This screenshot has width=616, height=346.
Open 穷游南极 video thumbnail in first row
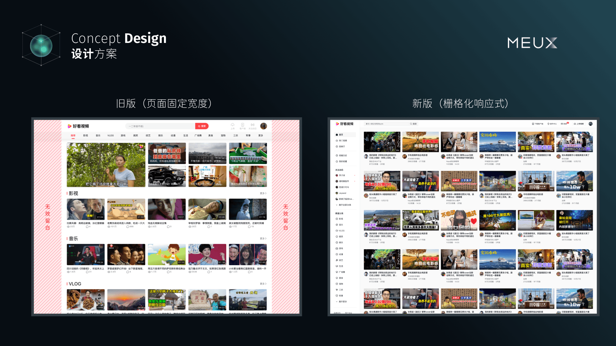click(497, 142)
